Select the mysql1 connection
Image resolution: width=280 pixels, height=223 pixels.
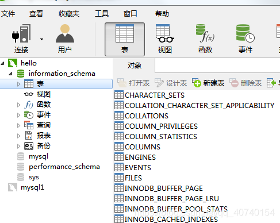(32, 187)
